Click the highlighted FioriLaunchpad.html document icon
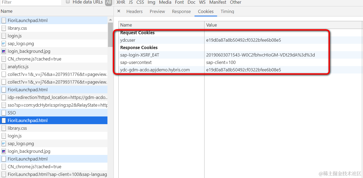Screen dimensions: 363x178 (4, 120)
